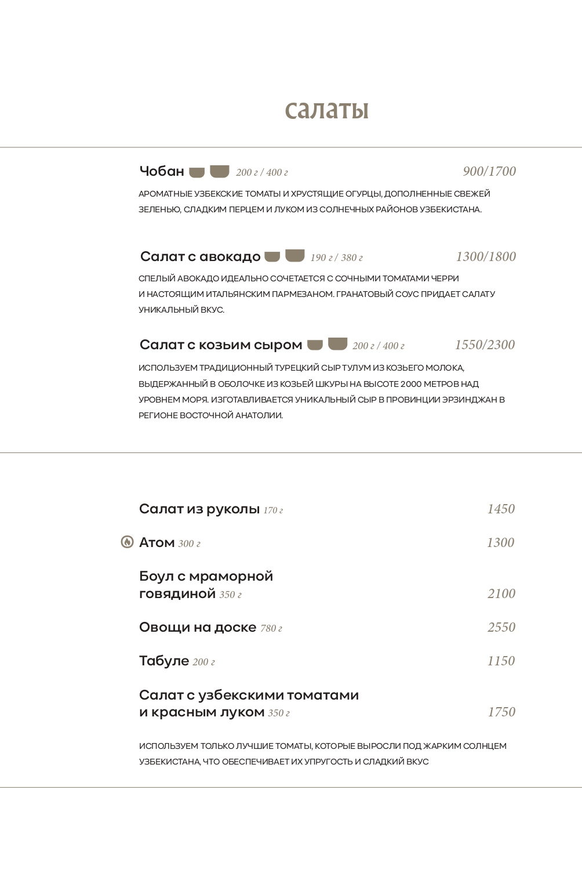
Task: Click the Атом dish name
Action: click(x=157, y=542)
